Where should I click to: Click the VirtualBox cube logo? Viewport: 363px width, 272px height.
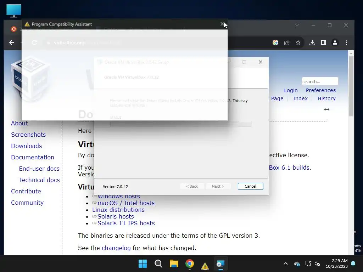pos(30,79)
